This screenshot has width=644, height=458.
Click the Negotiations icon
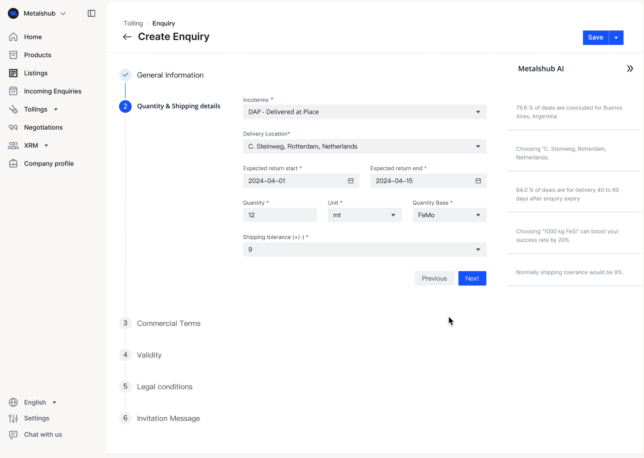click(x=13, y=127)
